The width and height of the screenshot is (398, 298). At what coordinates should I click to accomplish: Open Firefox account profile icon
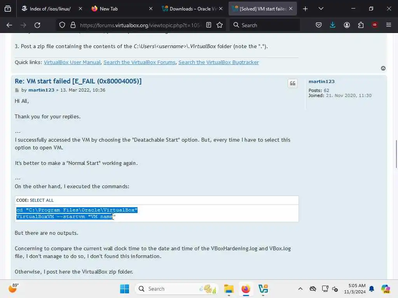tap(347, 25)
